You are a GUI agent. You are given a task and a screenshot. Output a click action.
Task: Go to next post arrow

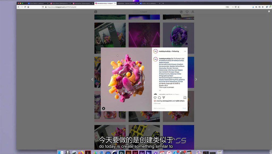[196, 79]
